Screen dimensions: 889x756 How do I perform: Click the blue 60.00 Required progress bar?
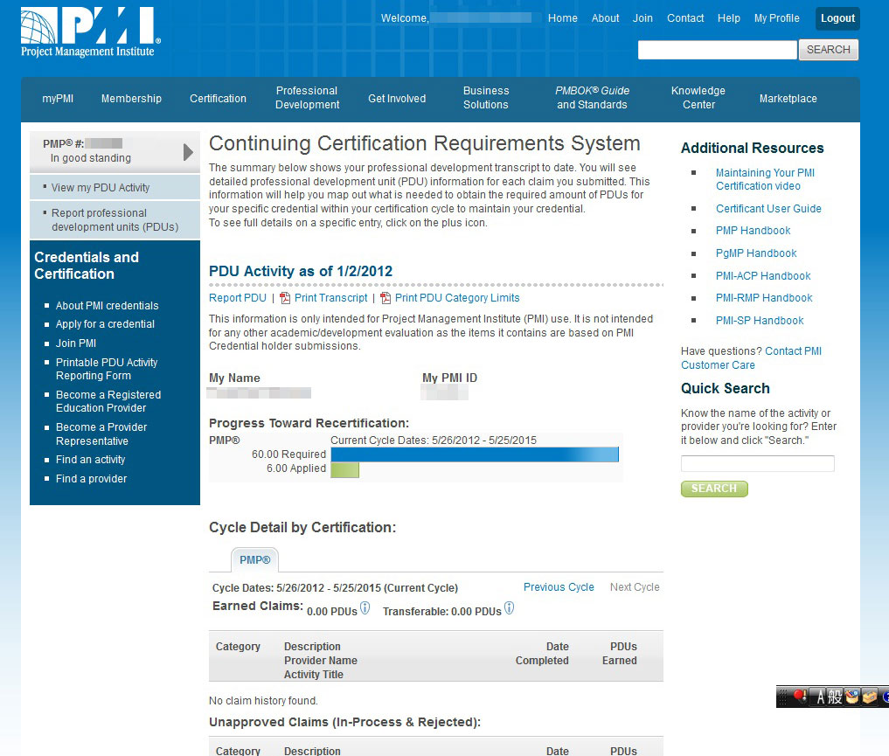pyautogui.click(x=475, y=454)
